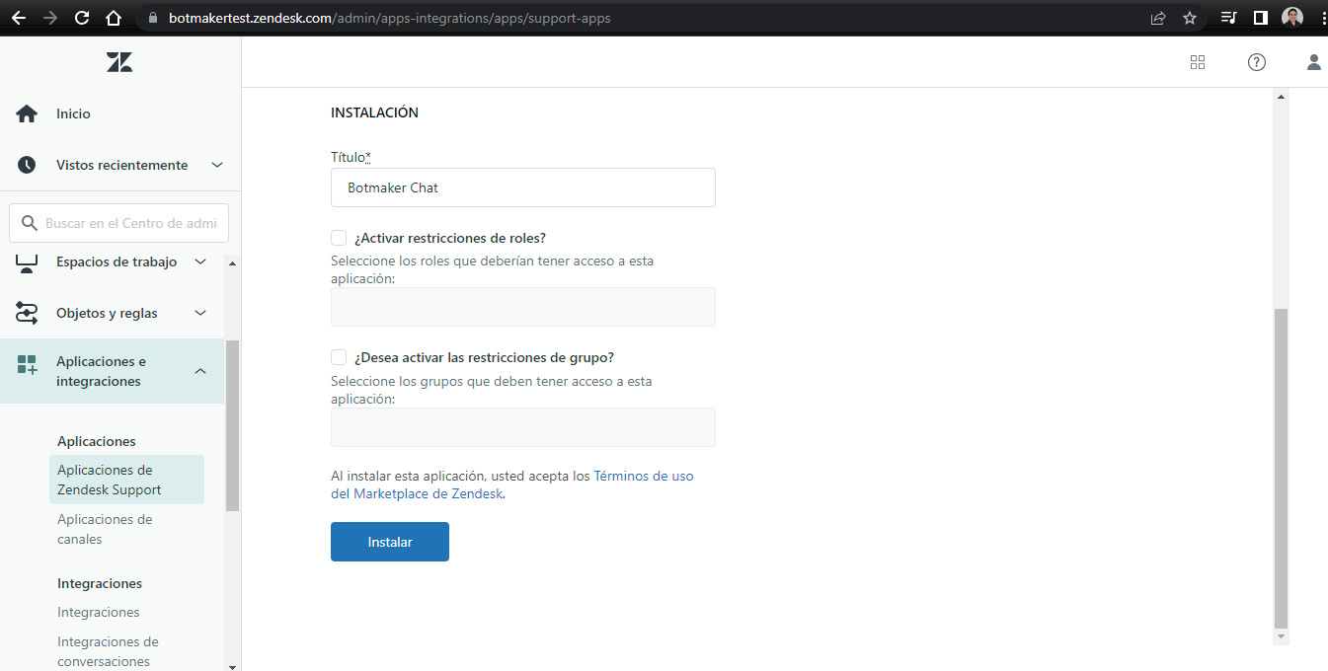1328x671 pixels.
Task: Go to Inicio in the sidebar
Action: coord(73,113)
